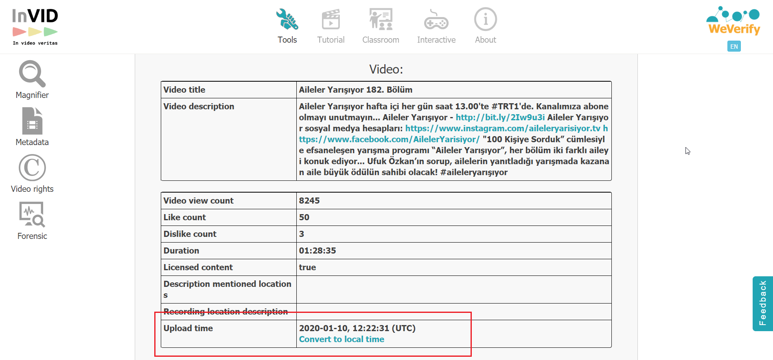Click the 'Video description' row label

(199, 106)
